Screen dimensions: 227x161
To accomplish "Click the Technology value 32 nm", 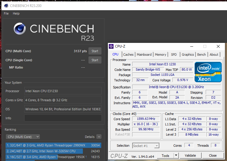I will coord(140,80).
